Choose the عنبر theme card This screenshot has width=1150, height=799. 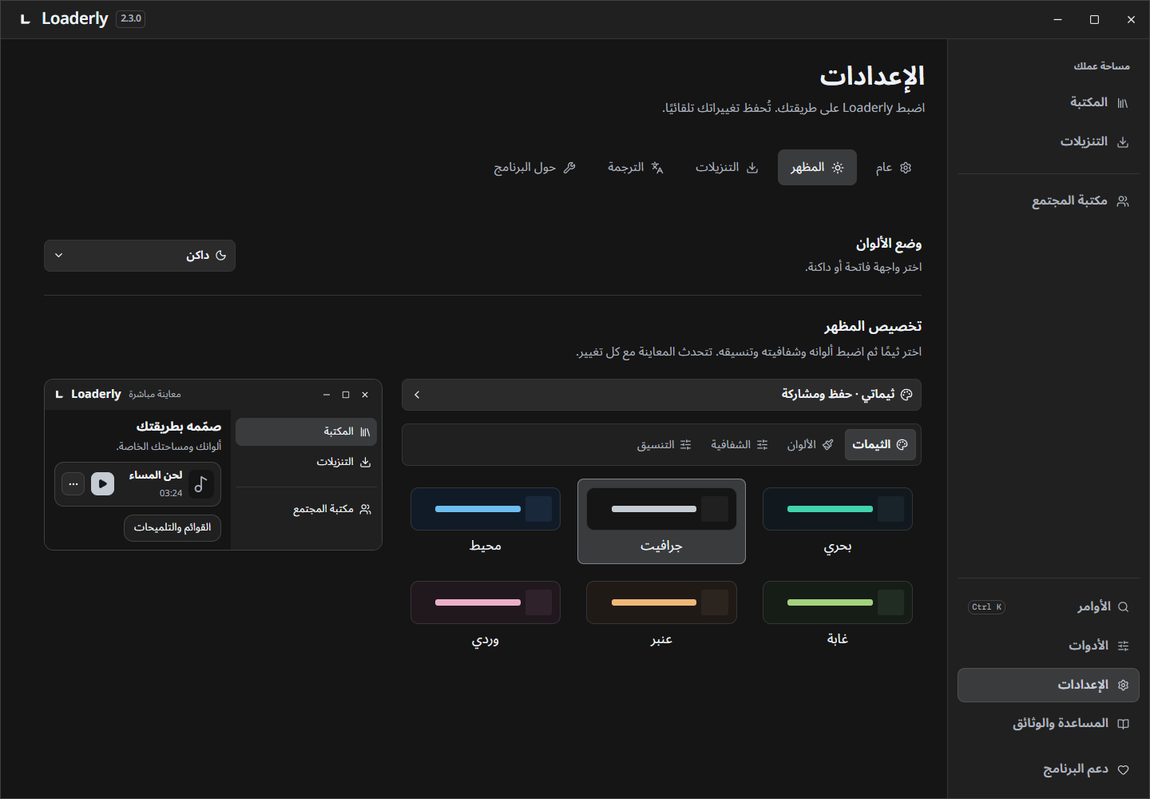[661, 614]
